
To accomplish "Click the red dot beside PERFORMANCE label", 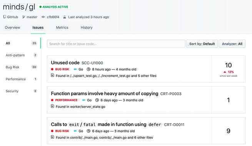I will click(52, 100).
